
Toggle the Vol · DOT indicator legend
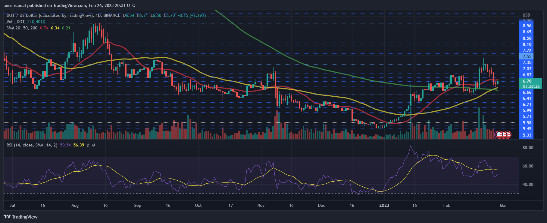(x=15, y=22)
